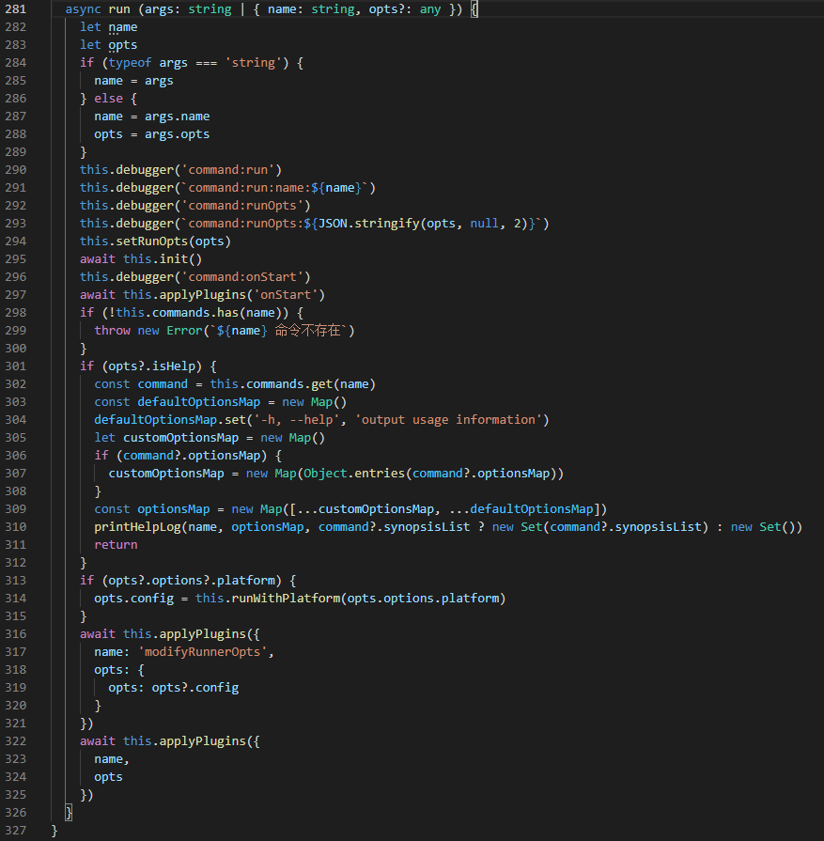Click the 'init' method call on line 295

[173, 259]
